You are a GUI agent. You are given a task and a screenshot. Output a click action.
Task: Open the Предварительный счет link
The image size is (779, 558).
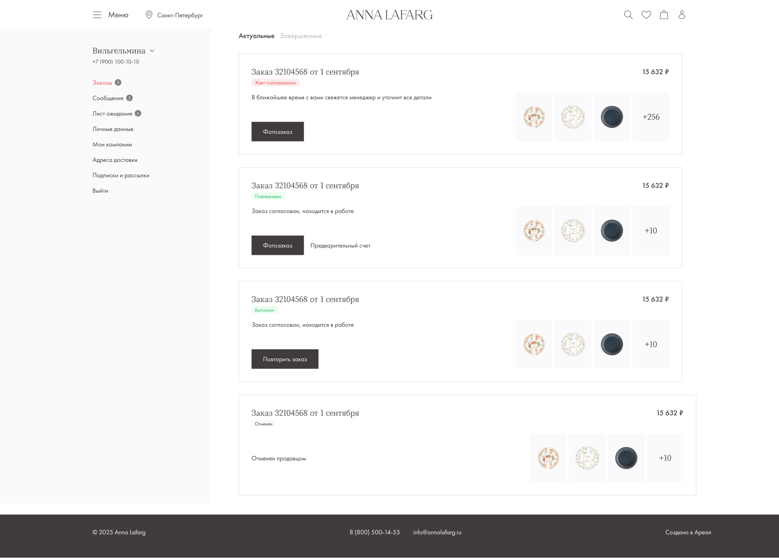pos(340,246)
